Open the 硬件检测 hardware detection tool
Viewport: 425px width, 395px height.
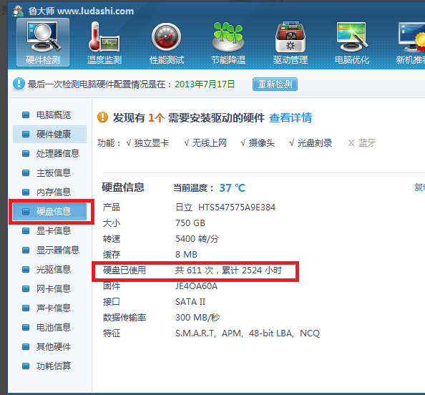pyautogui.click(x=43, y=42)
